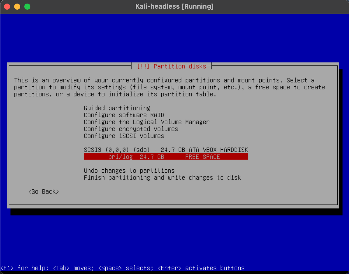Click the Kali-headless [Running] window title
This screenshot has width=349, height=274.
pos(174,6)
